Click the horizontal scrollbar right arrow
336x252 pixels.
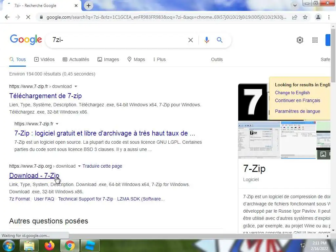point(328,236)
